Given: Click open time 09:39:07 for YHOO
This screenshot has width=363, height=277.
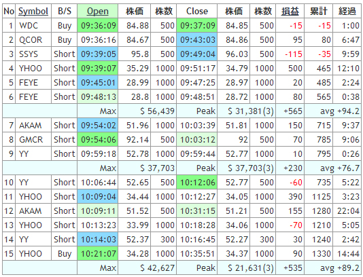Looking at the screenshot, I should [98, 68].
